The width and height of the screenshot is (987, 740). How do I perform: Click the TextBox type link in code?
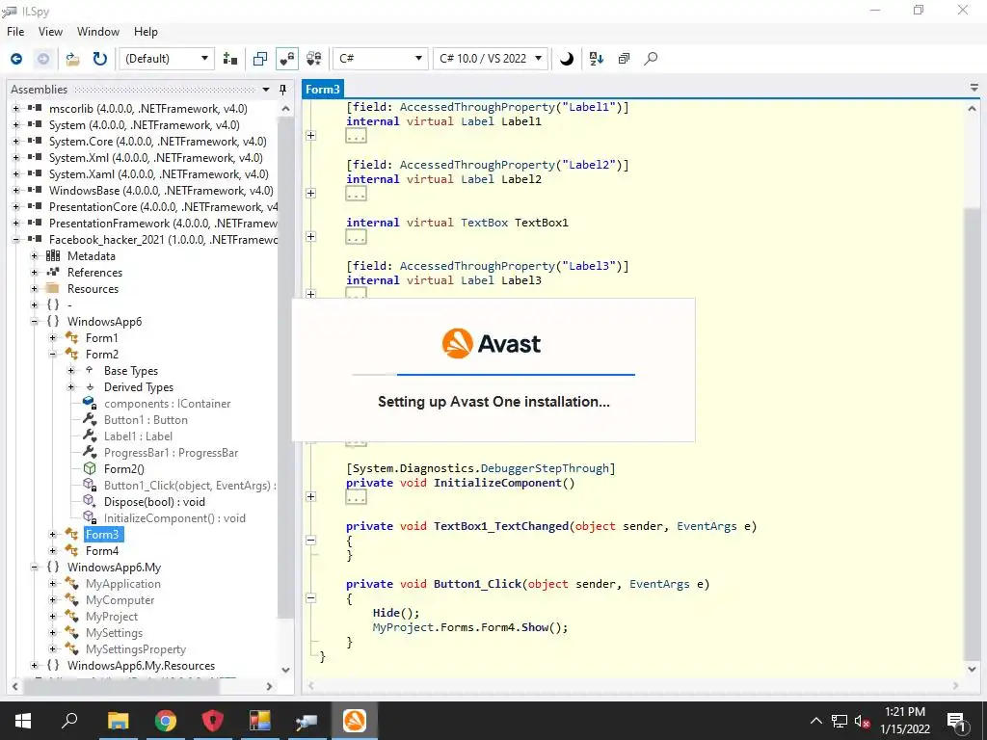coord(484,223)
